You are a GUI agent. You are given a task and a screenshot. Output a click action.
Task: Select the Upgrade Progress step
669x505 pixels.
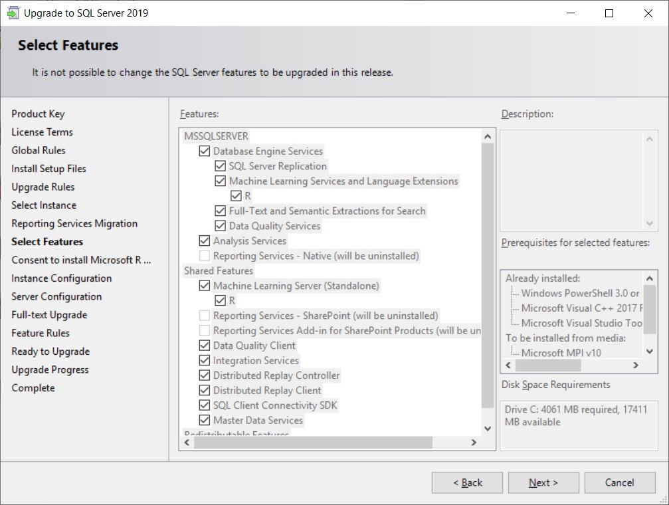coord(50,370)
